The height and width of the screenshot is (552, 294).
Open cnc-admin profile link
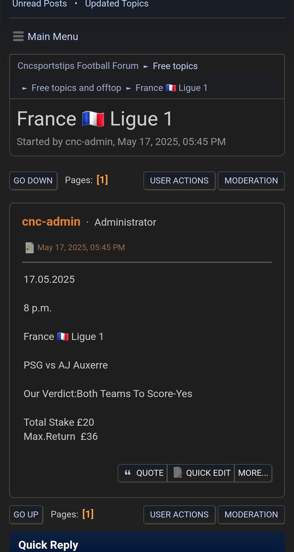pos(51,222)
